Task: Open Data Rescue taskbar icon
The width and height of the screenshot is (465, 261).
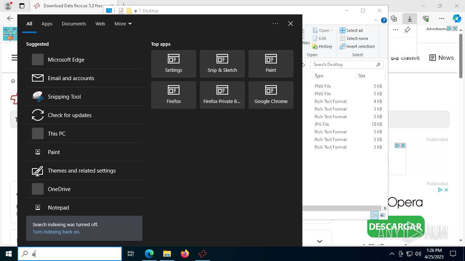Action: 203,254
